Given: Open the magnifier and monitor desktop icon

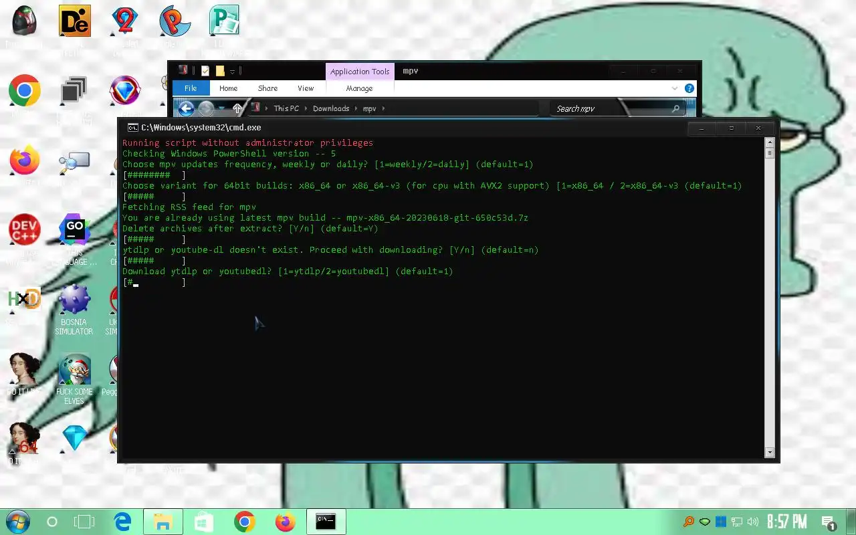Looking at the screenshot, I should tap(74, 162).
